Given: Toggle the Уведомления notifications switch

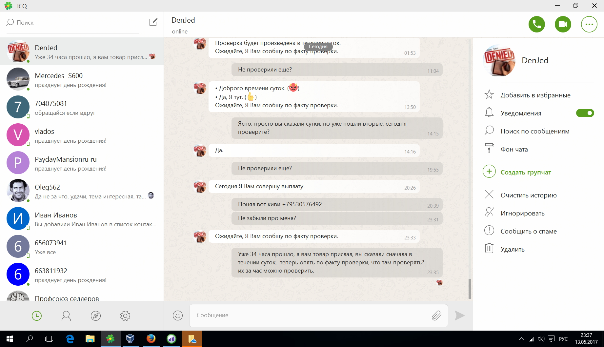Looking at the screenshot, I should tap(585, 113).
